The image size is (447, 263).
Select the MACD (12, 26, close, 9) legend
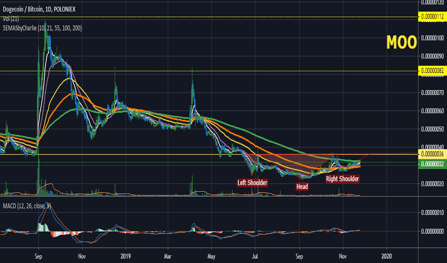click(27, 206)
